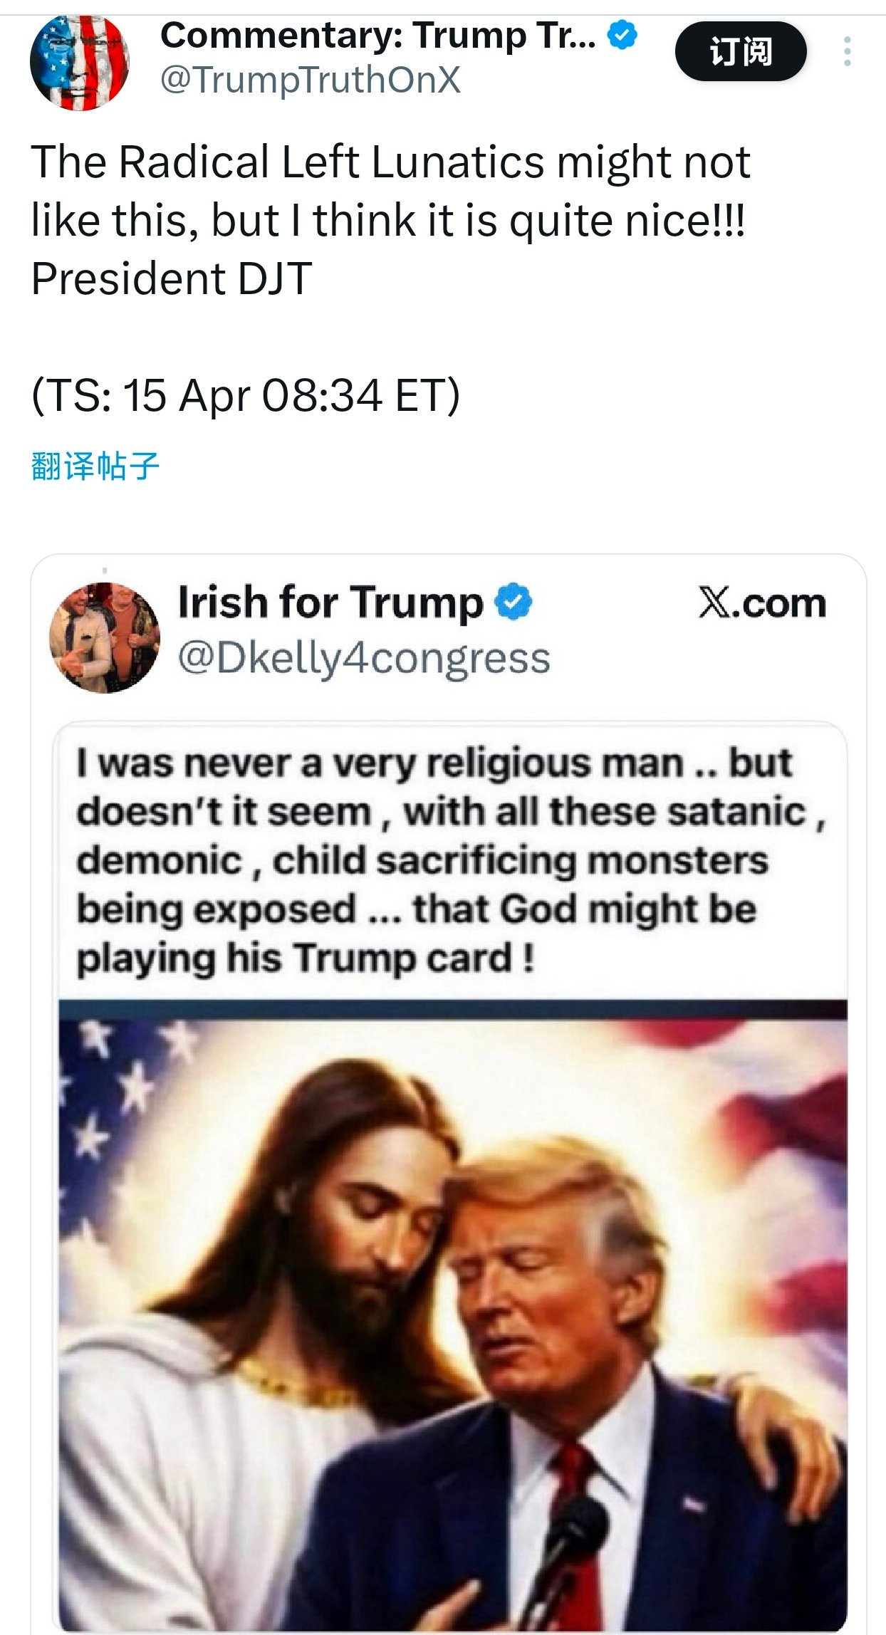This screenshot has width=886, height=1635.
Task: Open the Irish for Trump avatar
Action: tap(105, 637)
